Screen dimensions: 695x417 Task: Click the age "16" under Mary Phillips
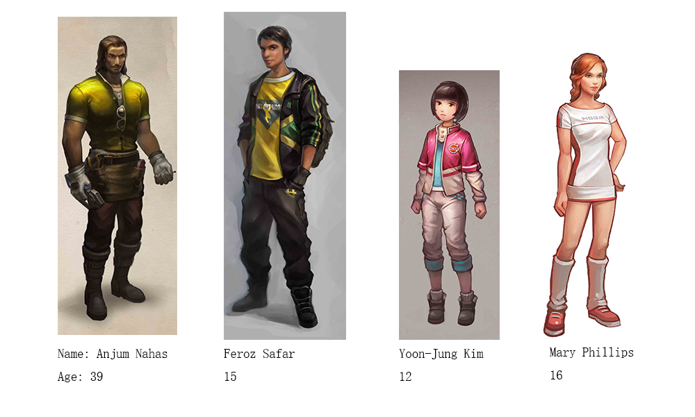click(x=556, y=375)
